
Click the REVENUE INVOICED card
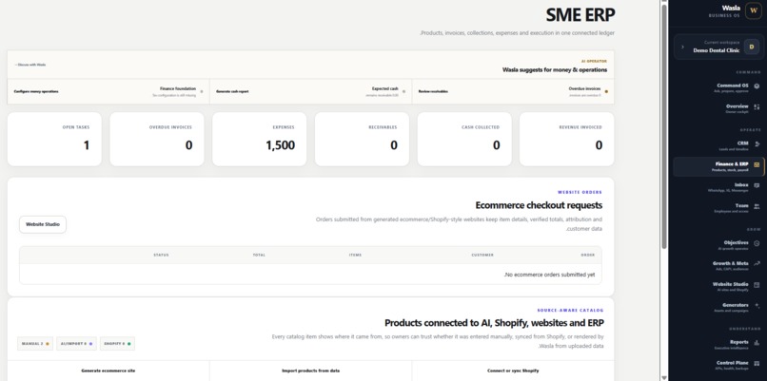click(x=566, y=140)
